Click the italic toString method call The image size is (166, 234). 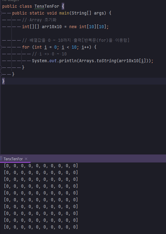[x=106, y=61]
